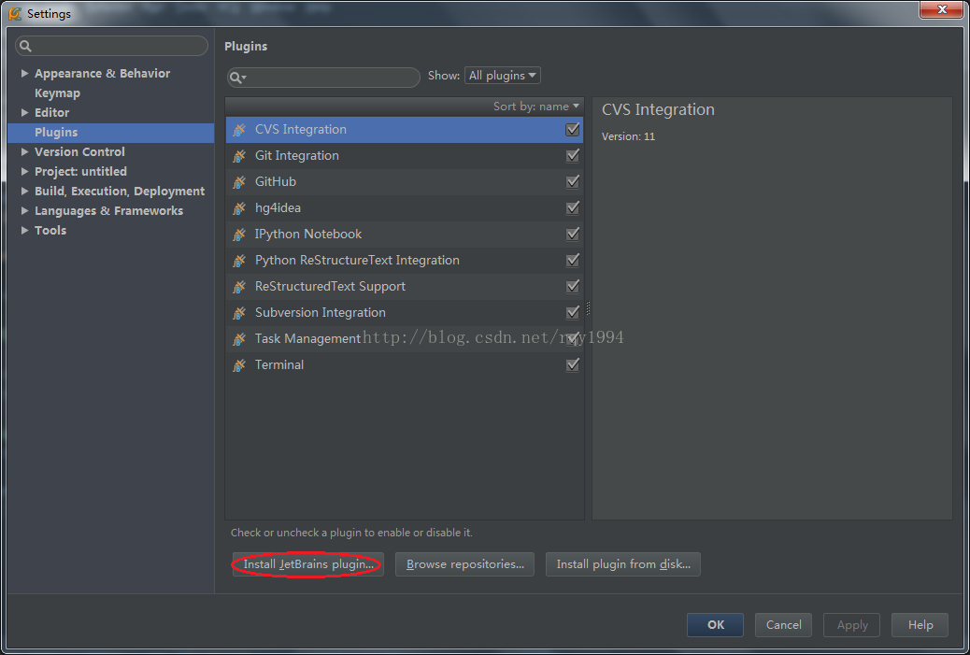970x655 pixels.
Task: Click Browse repositories button
Action: pyautogui.click(x=464, y=564)
